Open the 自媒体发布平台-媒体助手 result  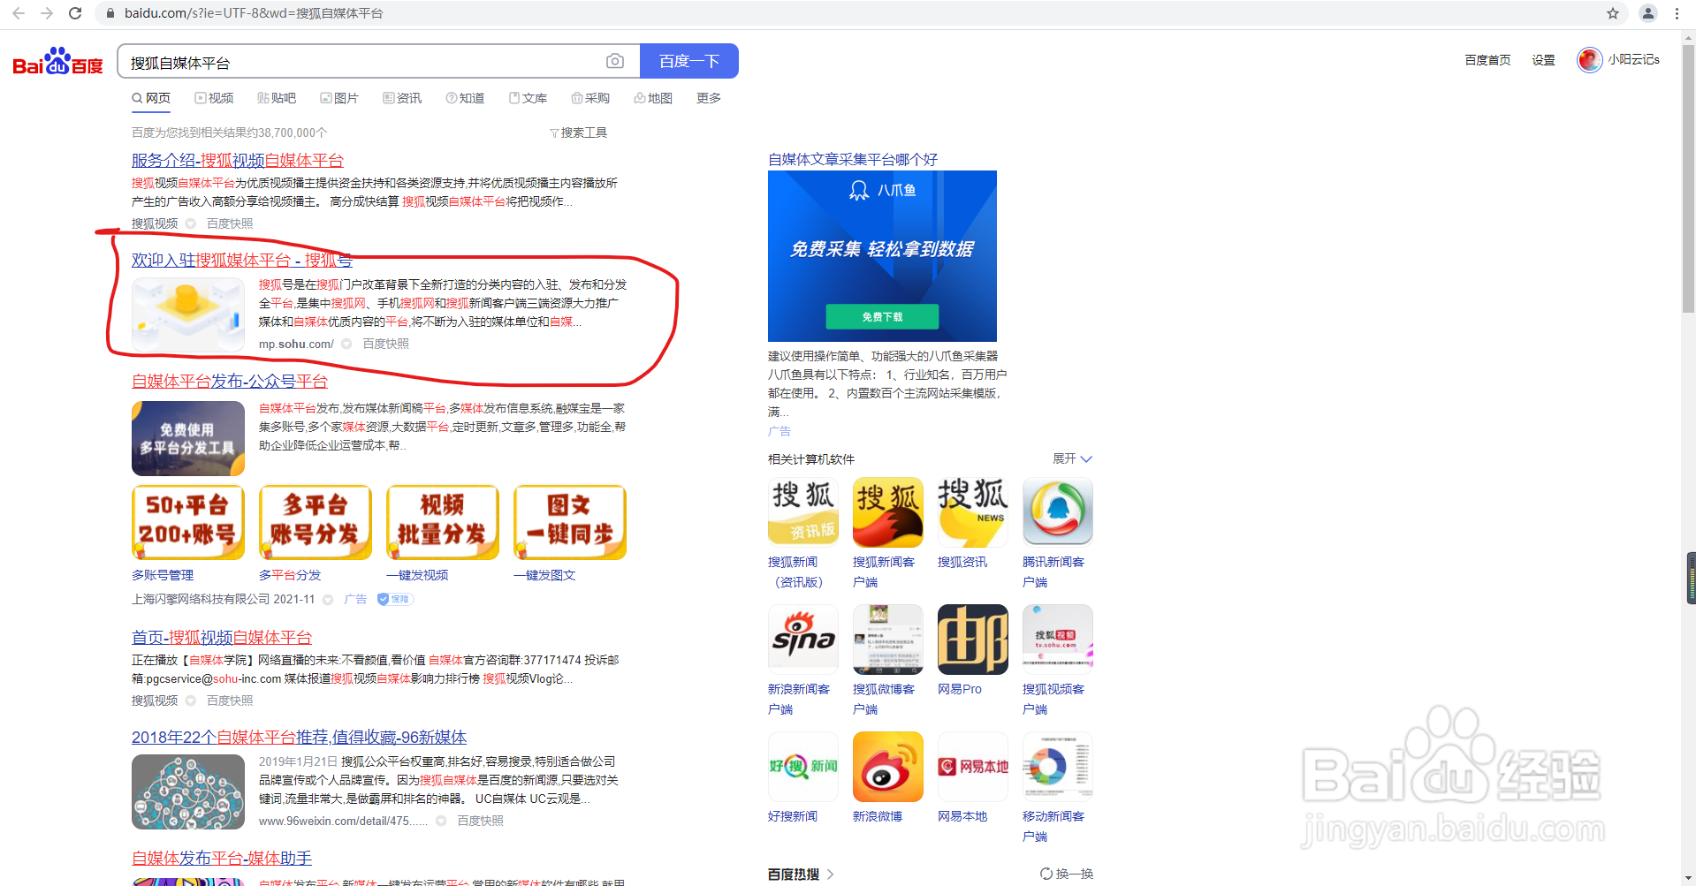[x=222, y=858]
